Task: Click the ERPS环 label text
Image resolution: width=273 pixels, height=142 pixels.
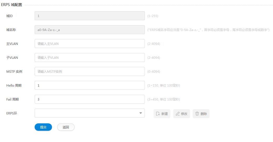Action: coord(12,113)
